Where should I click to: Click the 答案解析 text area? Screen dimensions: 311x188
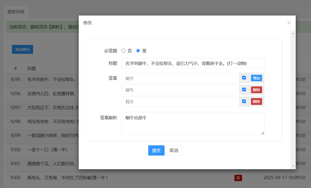pos(193,124)
